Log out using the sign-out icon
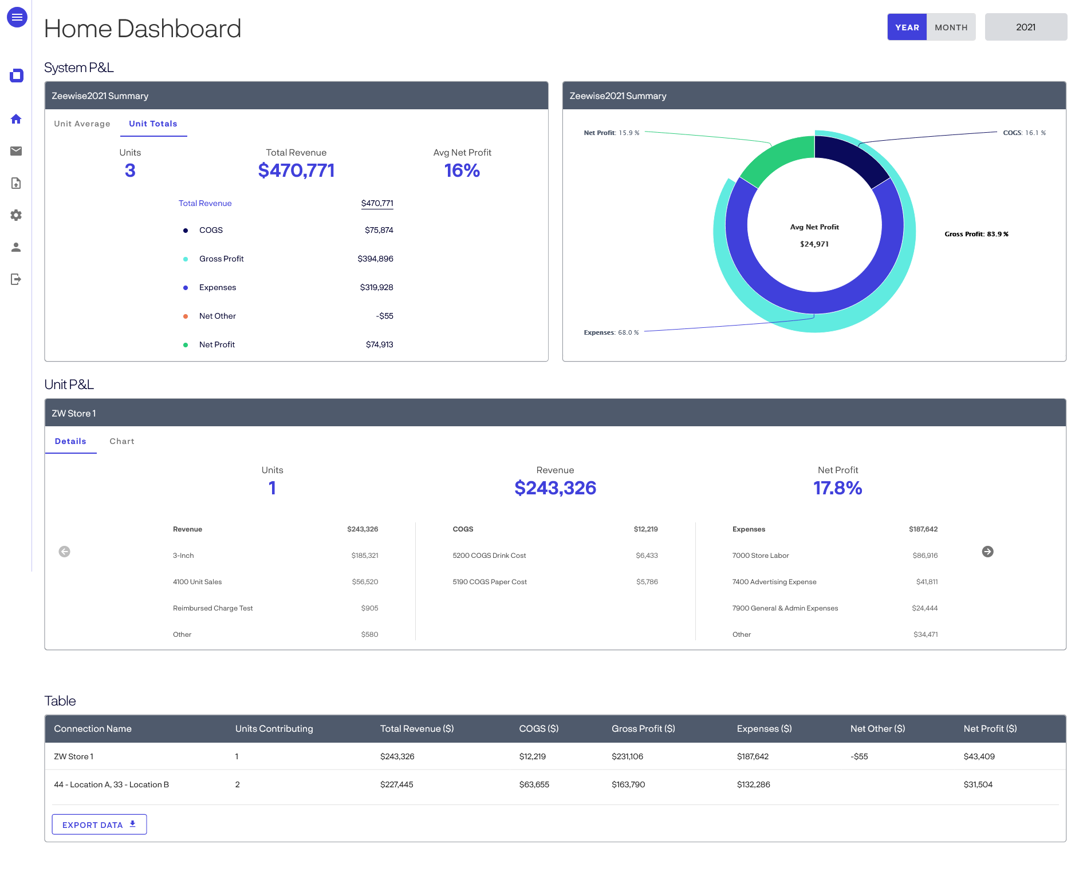This screenshot has width=1079, height=888. tap(16, 279)
